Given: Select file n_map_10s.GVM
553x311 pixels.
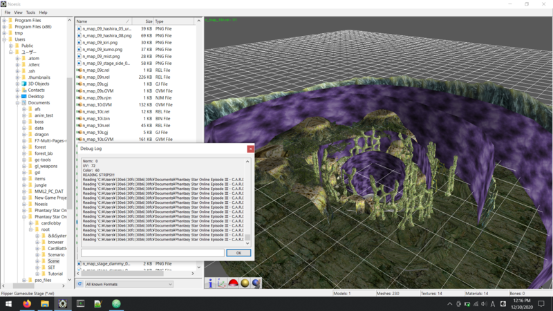Looking at the screenshot, I should [x=97, y=140].
